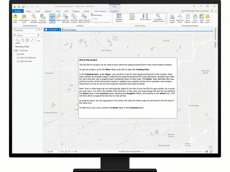
Task: Open the notifications bell
Action: [212, 11]
